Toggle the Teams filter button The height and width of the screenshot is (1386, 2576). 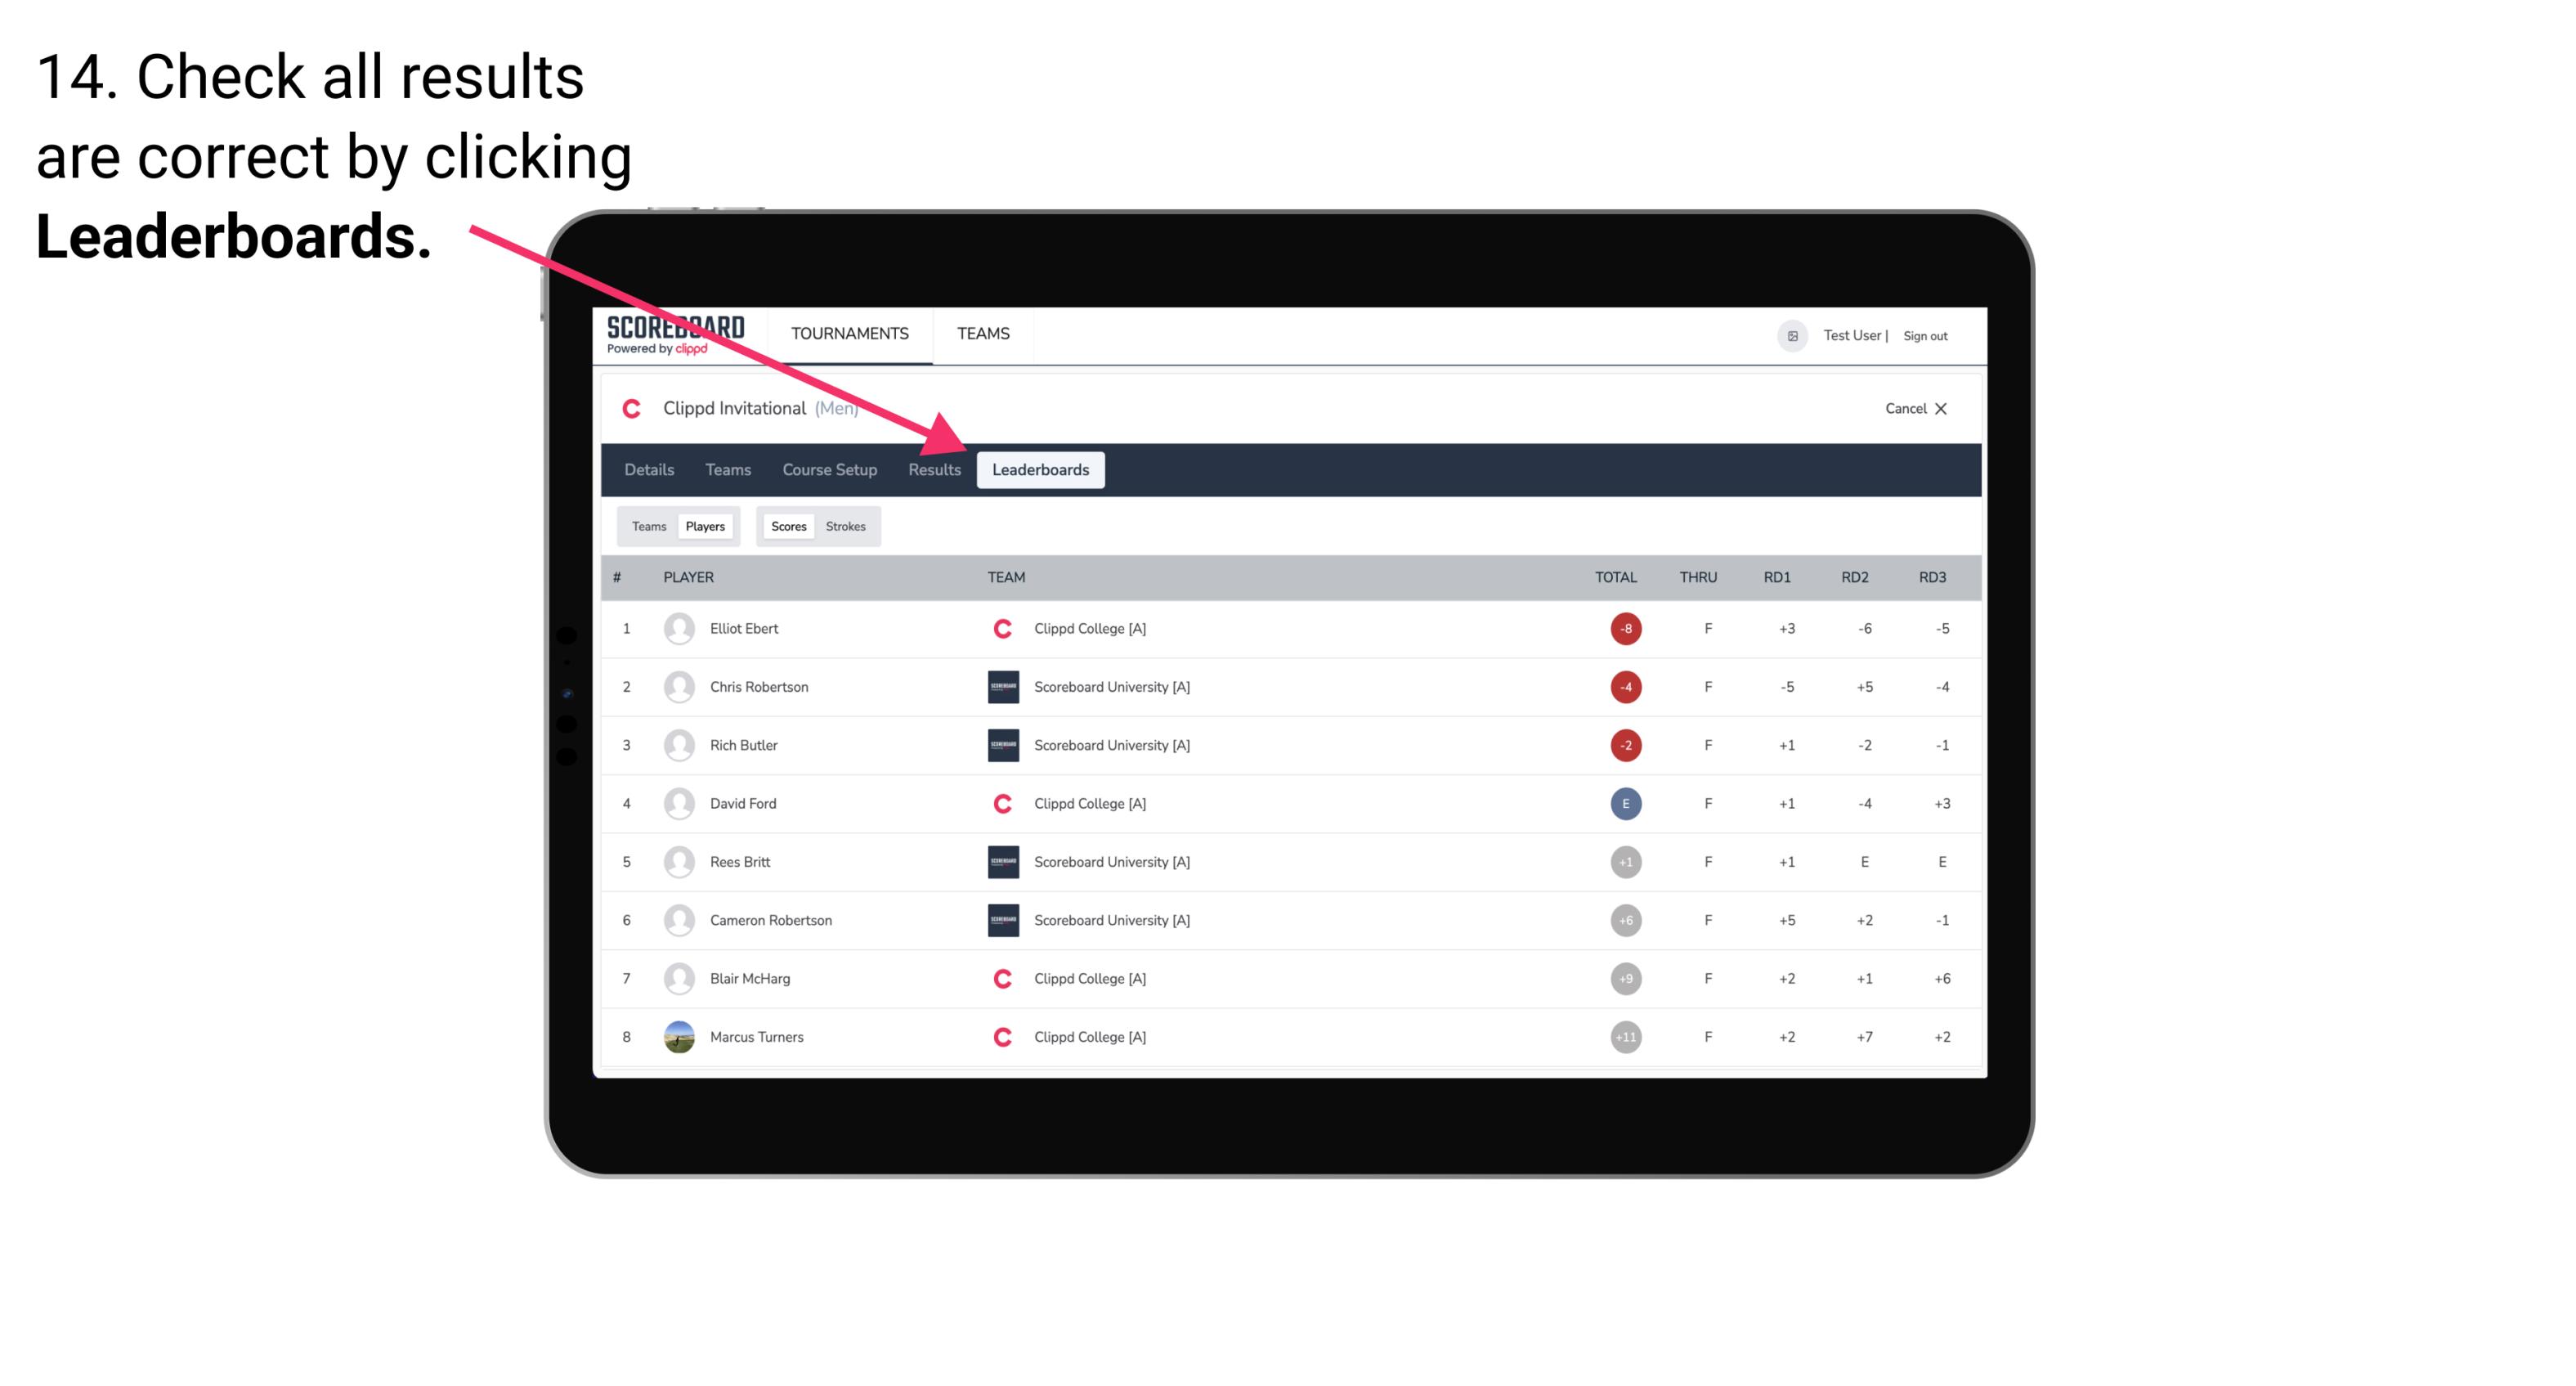tap(645, 526)
